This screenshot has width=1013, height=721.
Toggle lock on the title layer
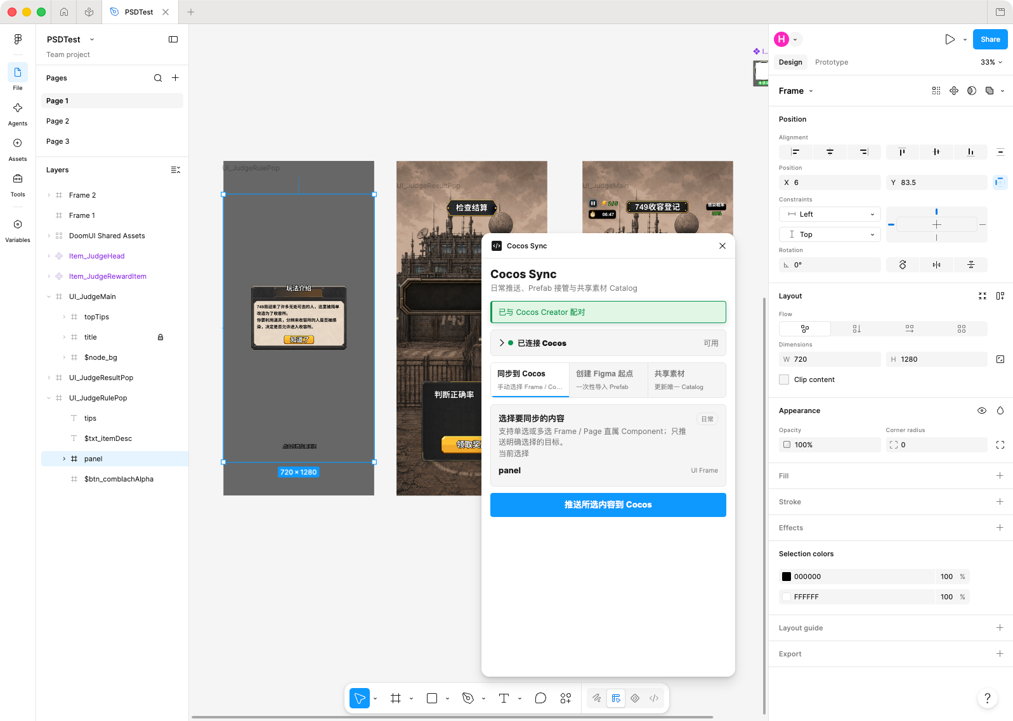click(x=160, y=337)
